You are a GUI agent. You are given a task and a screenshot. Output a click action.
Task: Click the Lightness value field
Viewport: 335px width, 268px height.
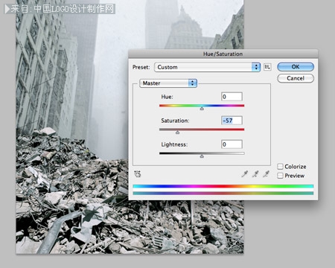pyautogui.click(x=232, y=144)
